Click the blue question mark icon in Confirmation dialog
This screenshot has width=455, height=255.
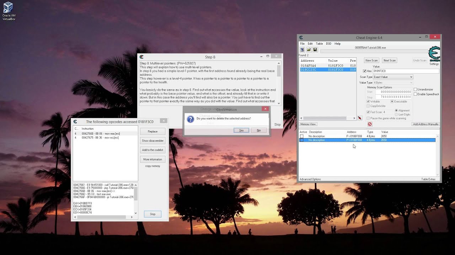click(191, 119)
